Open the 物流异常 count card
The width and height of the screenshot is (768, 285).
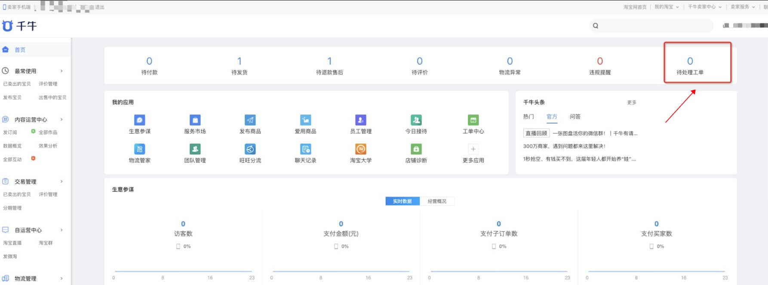click(x=510, y=66)
